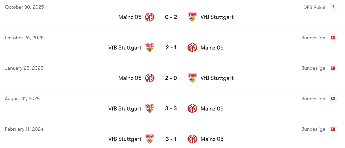Click the Bundesliga logo next to the August 31 match
Screen dimensions: 345x148
[x=333, y=98]
